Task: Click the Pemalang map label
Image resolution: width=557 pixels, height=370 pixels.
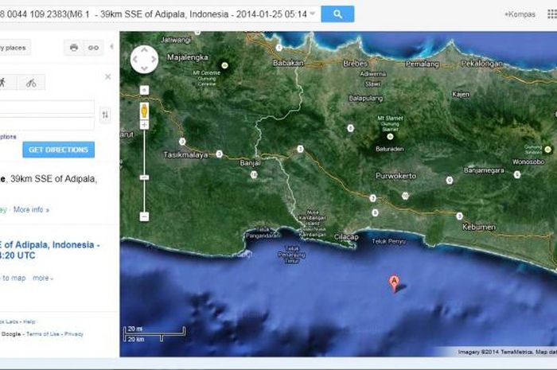Action: [423, 64]
